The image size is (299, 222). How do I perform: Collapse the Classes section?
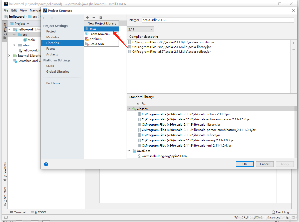point(129,109)
